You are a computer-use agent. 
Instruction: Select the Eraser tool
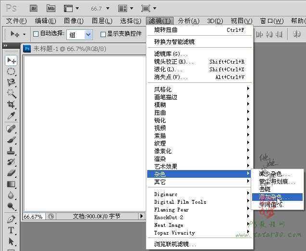(11, 173)
